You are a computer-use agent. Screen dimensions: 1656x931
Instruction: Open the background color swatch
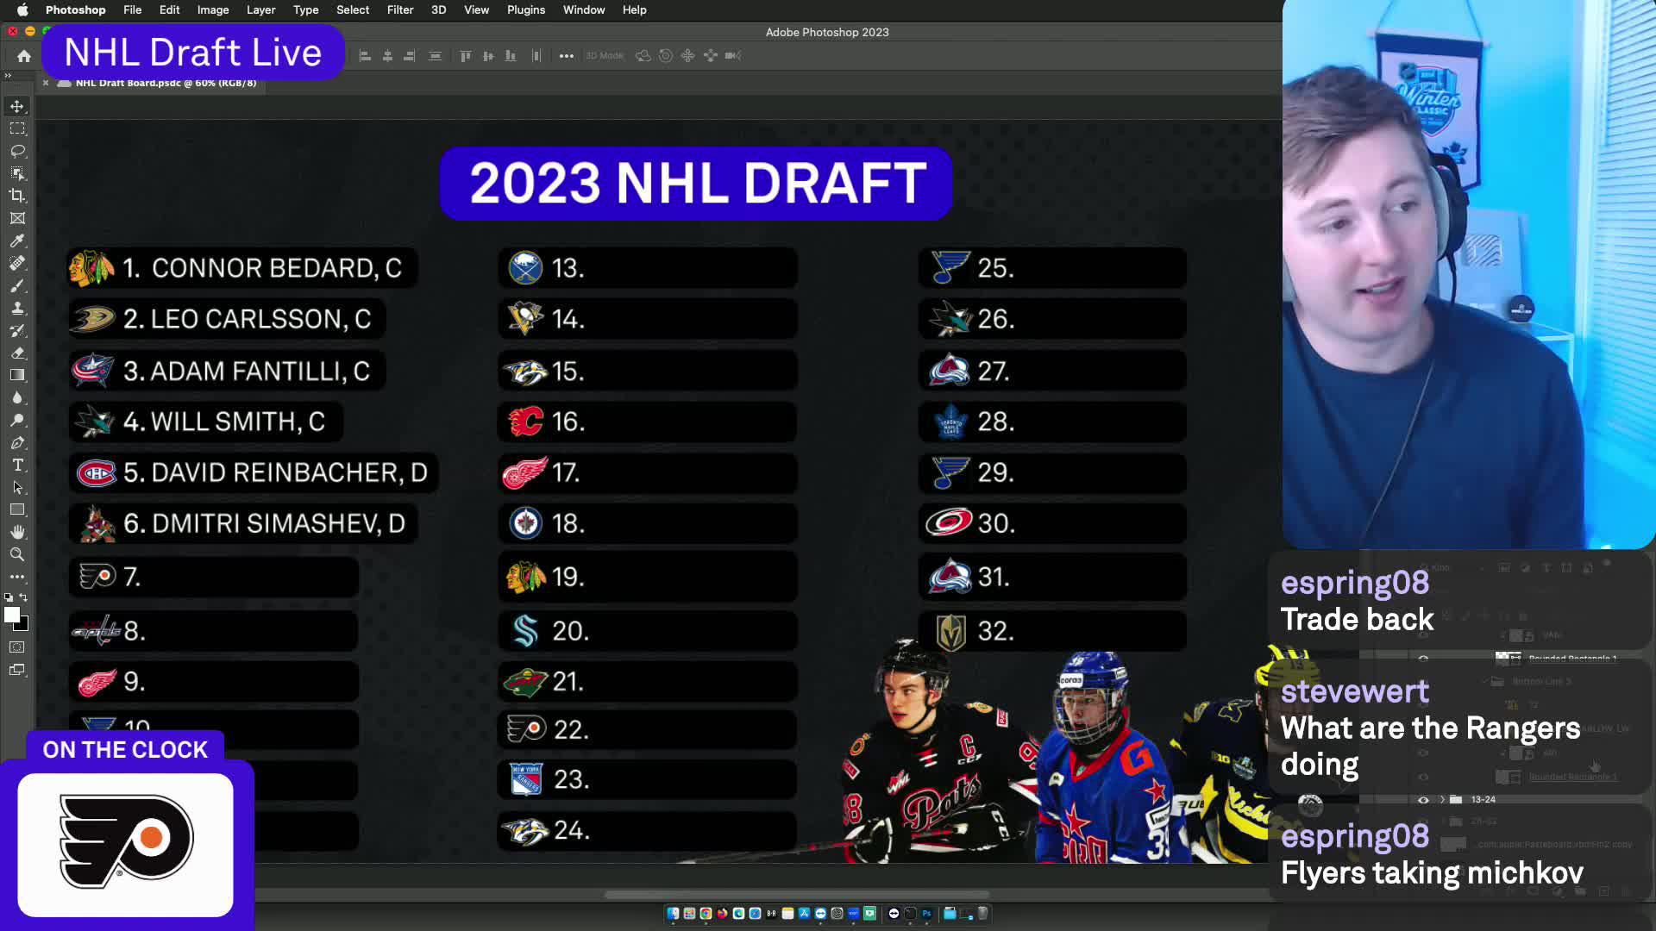(24, 626)
